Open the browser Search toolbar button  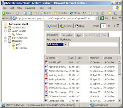click(x=46, y=13)
